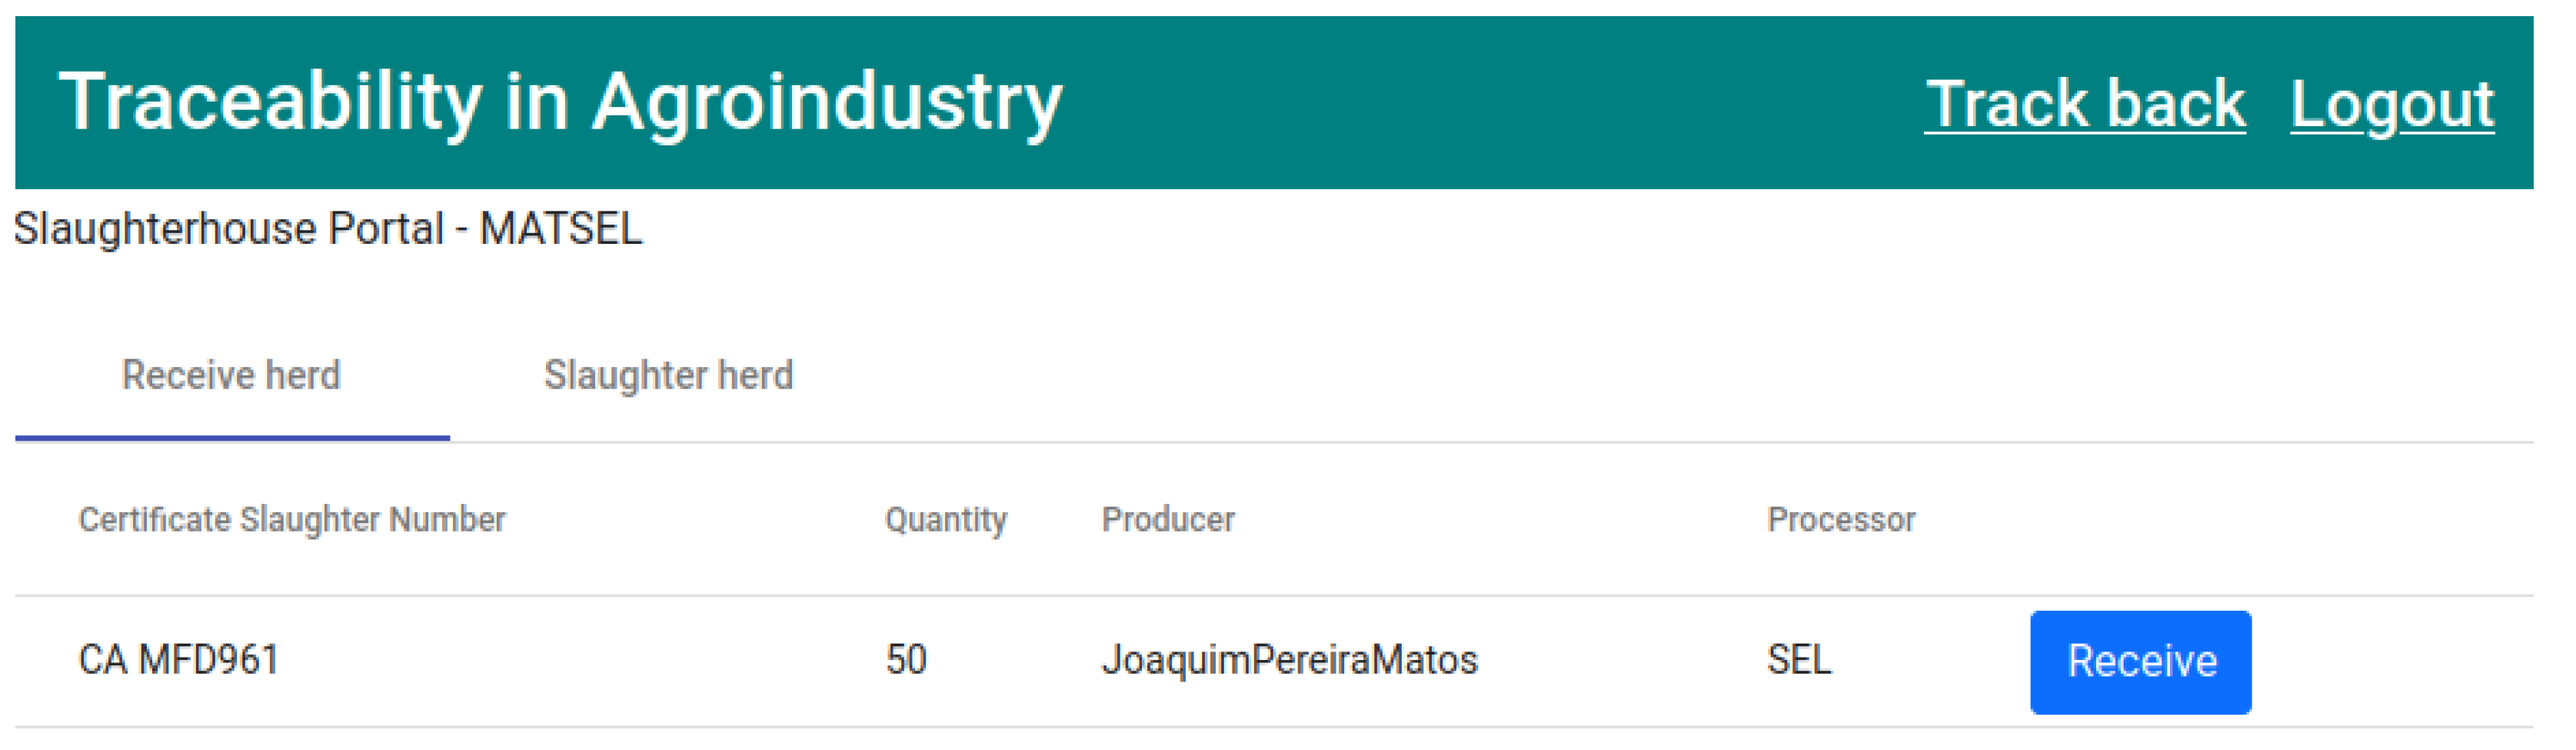Click the Producer column header

(x=1167, y=520)
